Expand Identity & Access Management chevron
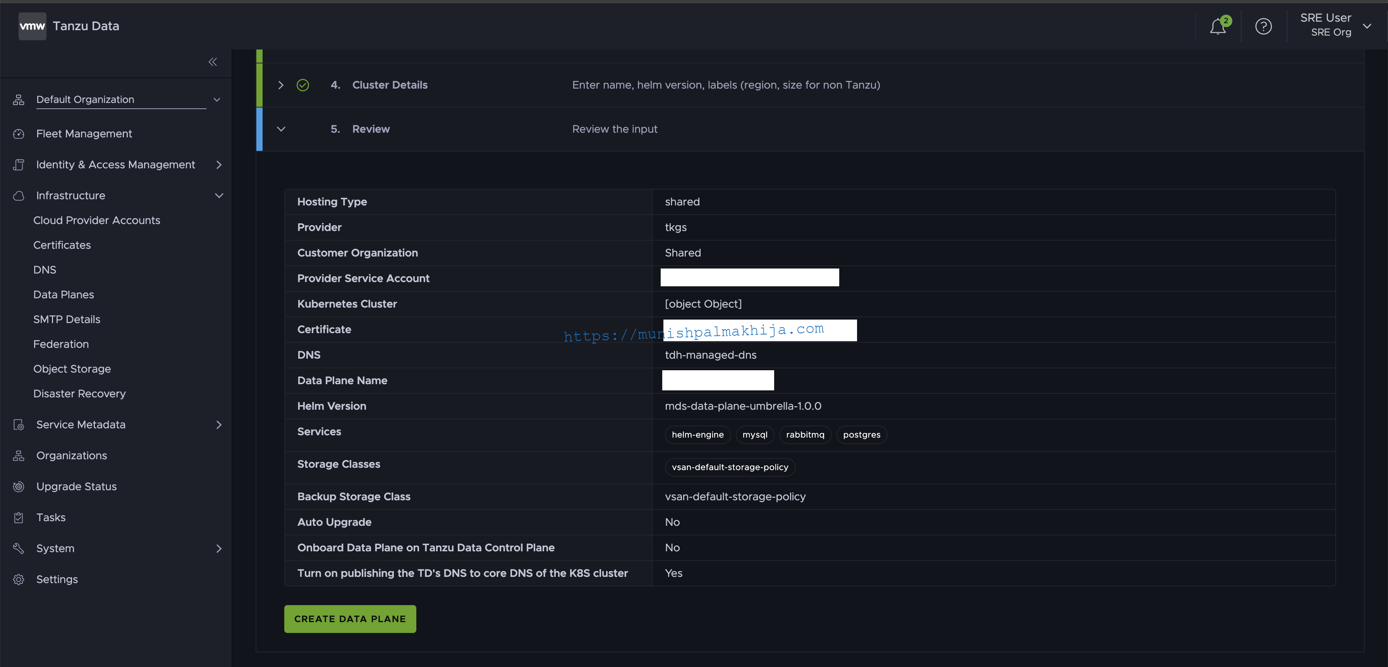Viewport: 1388px width, 667px height. (219, 165)
